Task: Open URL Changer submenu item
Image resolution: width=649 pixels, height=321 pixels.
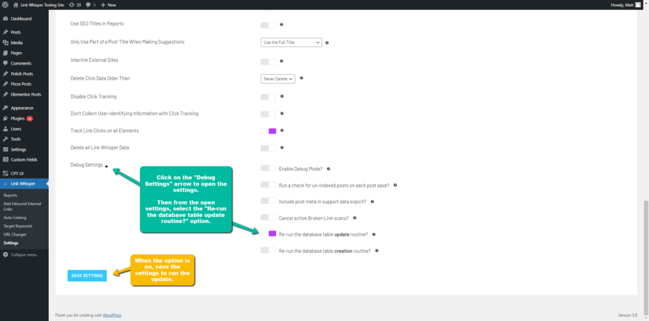Action: (x=15, y=234)
